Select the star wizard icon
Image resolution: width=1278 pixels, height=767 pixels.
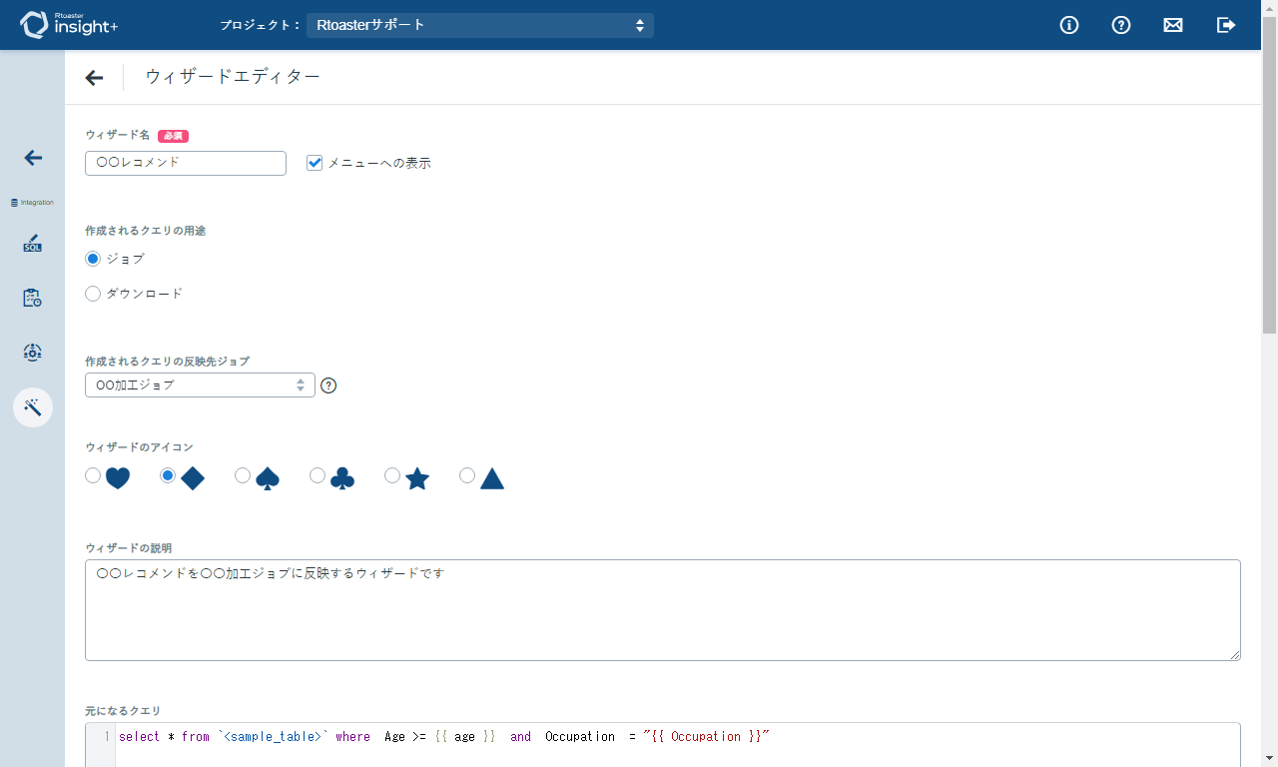click(x=392, y=475)
